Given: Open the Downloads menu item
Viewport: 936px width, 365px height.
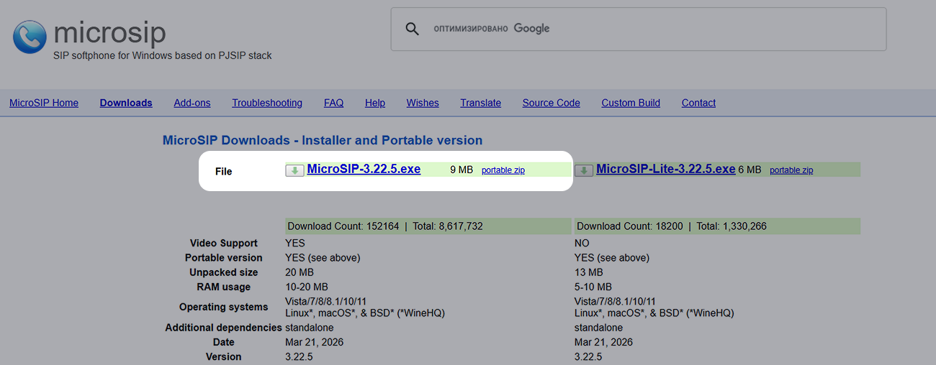Looking at the screenshot, I should coord(126,103).
